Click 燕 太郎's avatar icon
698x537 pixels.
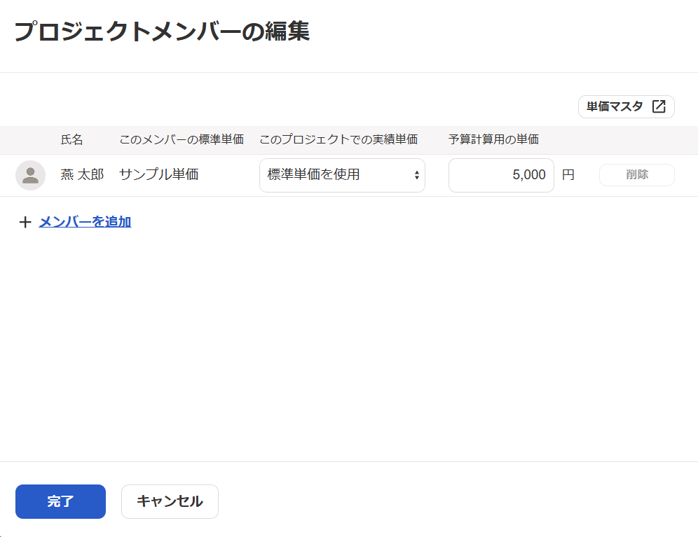pos(30,175)
